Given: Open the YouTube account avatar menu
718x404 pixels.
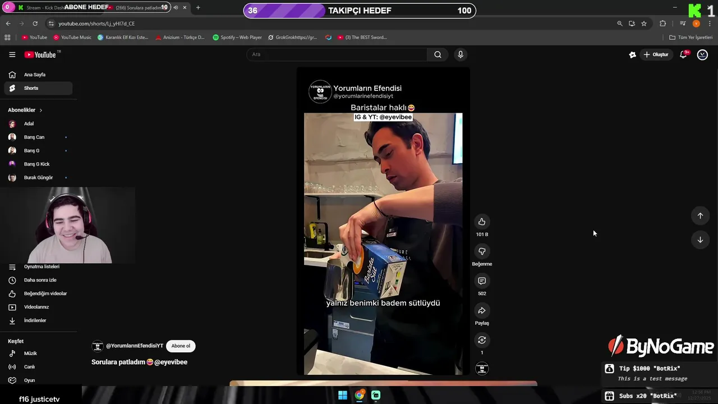Looking at the screenshot, I should [702, 54].
